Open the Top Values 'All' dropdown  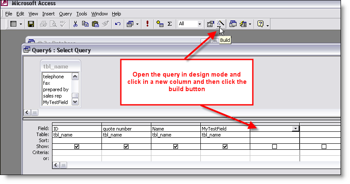200,24
